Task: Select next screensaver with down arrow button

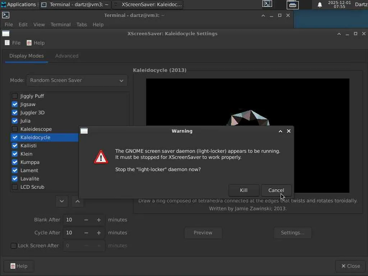Action: pos(62,201)
